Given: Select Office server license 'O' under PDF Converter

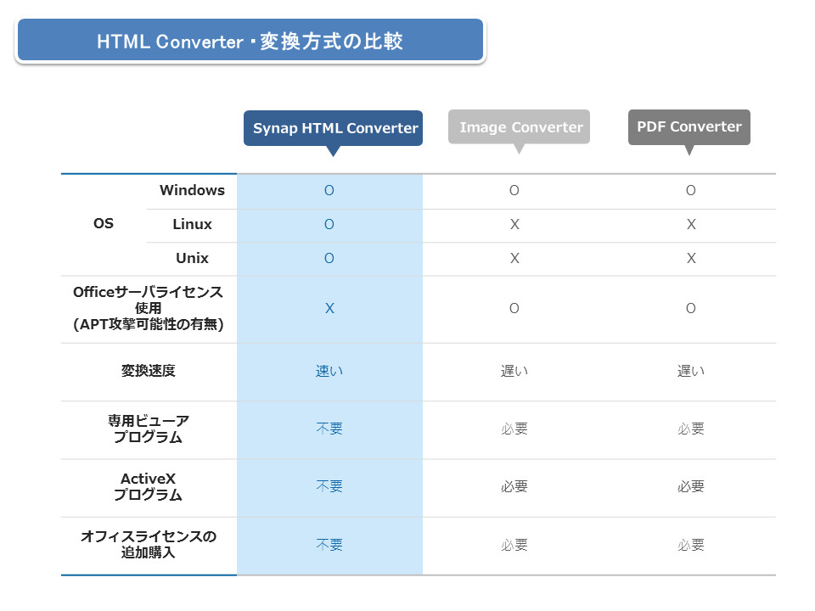Looking at the screenshot, I should point(691,308).
